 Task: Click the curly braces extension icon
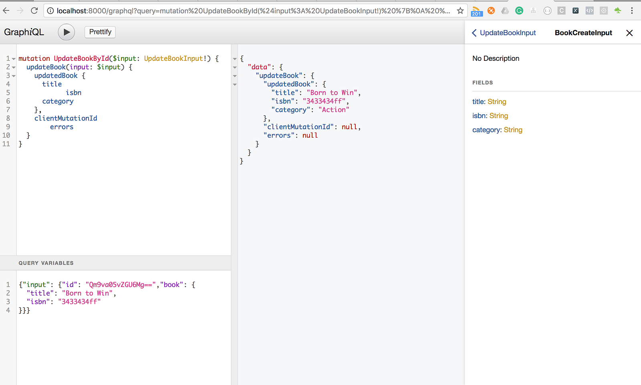pos(548,11)
